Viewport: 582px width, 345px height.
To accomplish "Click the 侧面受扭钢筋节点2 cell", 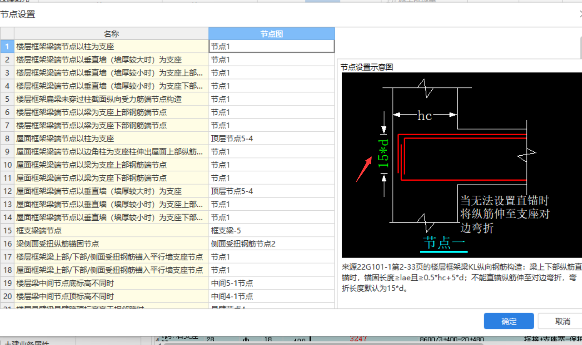I will pyautogui.click(x=272, y=244).
